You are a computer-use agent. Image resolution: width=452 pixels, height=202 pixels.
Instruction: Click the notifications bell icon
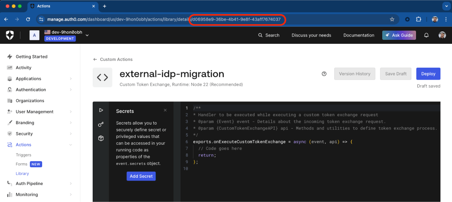(427, 35)
